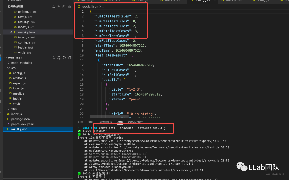This screenshot has height=180, width=289.
Task: Click the utest test command in terminal
Action: tap(132, 128)
